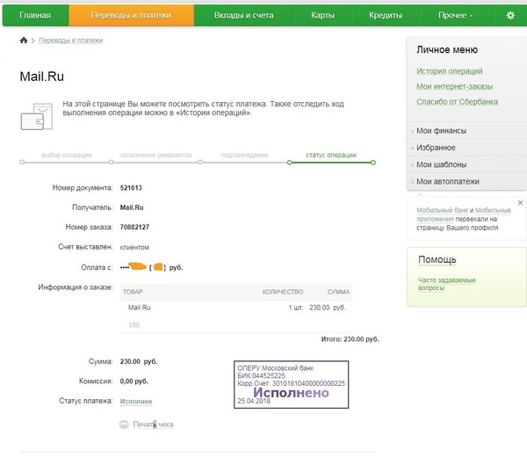Screen dimensions: 527x465
Task: Open Мои интернет-заказы link
Action: (455, 86)
